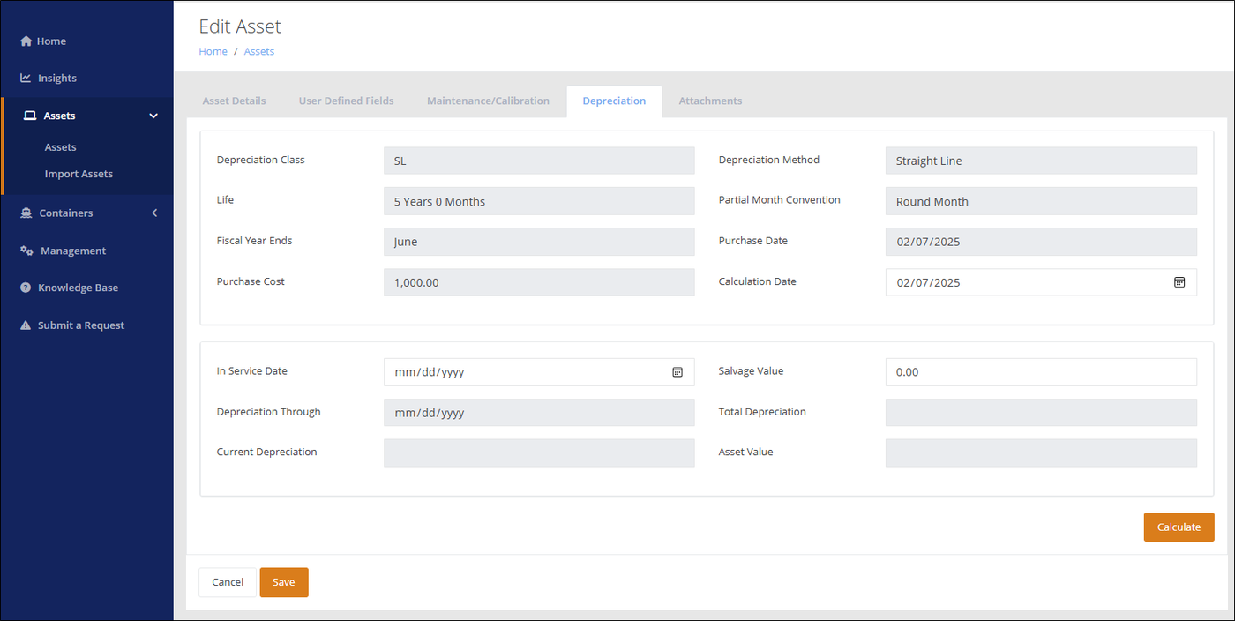
Task: Open the User Defined Fields tab
Action: coord(346,101)
